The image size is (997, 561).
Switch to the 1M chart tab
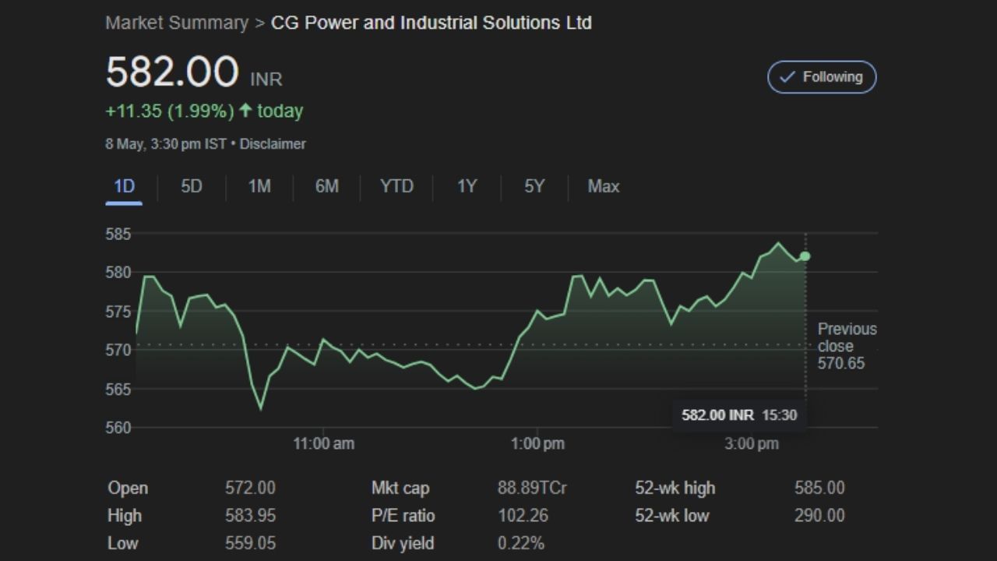(x=259, y=186)
